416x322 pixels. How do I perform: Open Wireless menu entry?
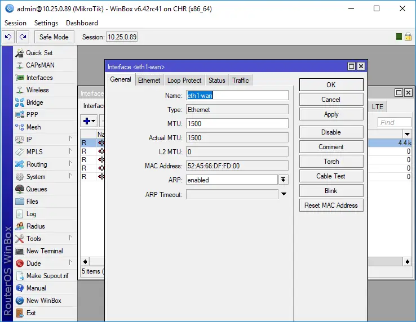point(45,90)
